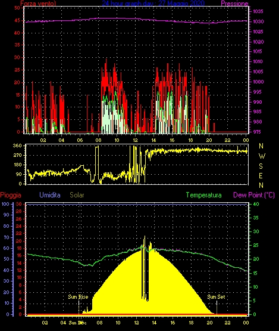Image resolution: width=279 pixels, height=331 pixels.
Task: Click the Solar legend label
Action: pos(77,195)
